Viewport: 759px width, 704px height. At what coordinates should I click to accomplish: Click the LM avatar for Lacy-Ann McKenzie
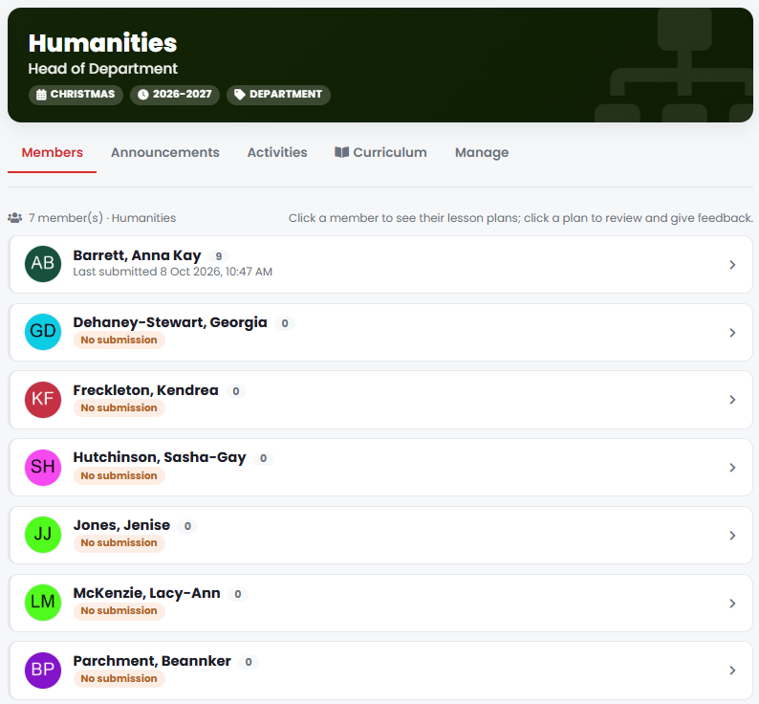tap(43, 603)
